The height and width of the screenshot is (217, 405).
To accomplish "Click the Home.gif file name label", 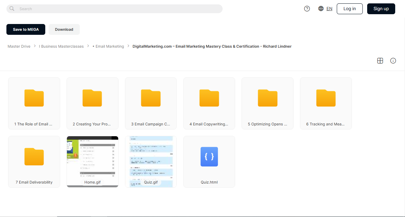I will (x=93, y=182).
